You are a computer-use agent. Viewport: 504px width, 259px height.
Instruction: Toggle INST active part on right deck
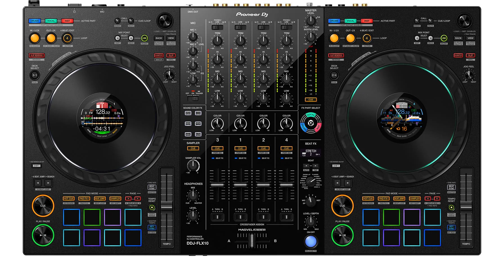(367, 21)
